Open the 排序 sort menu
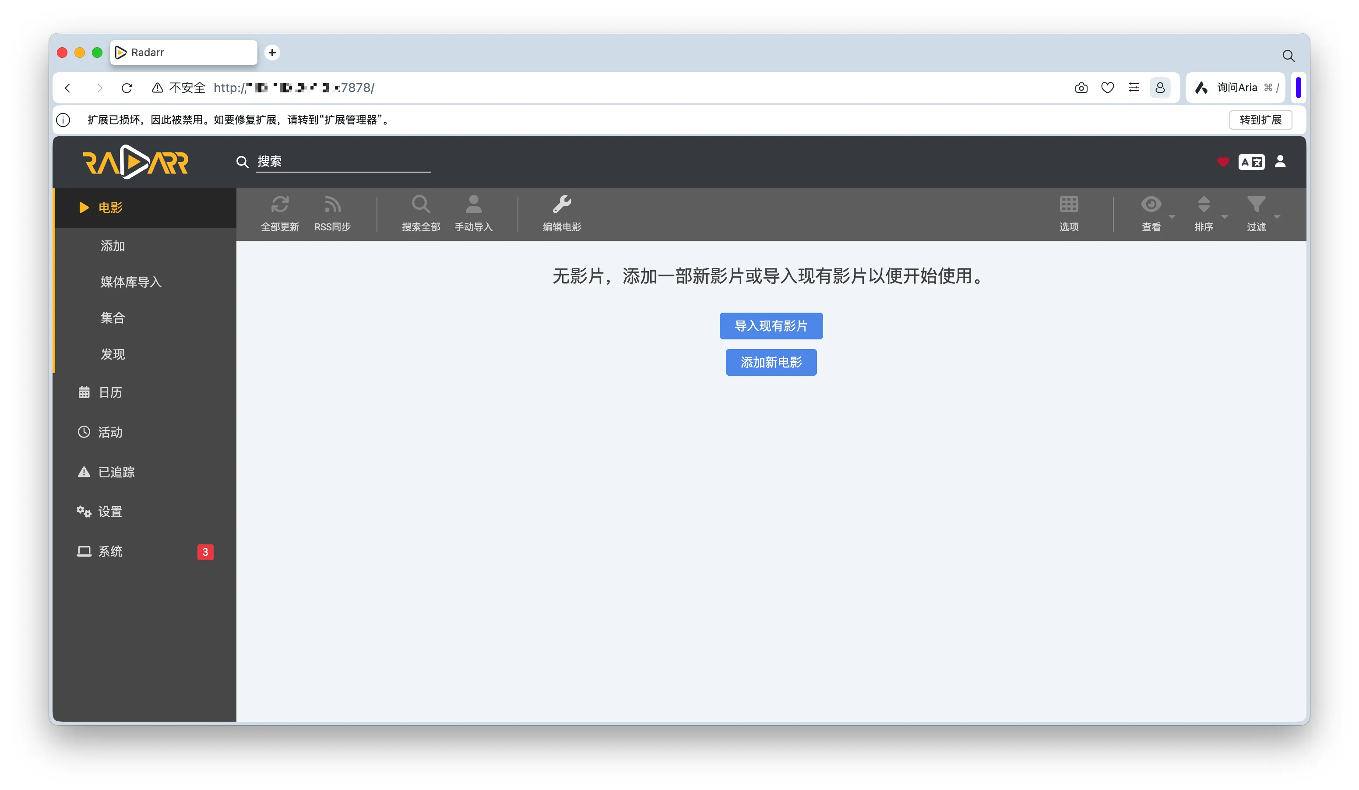This screenshot has width=1359, height=790. click(1204, 214)
